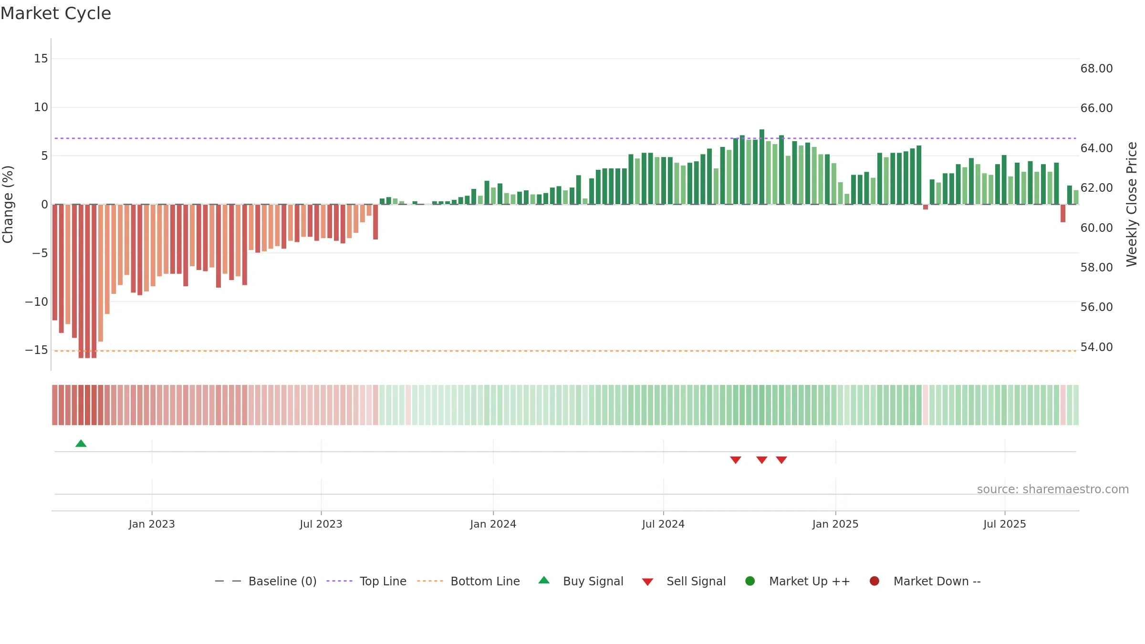Screen dimensions: 1145x644
Task: Click the Weekly Close Price axis title
Action: pos(1132,204)
